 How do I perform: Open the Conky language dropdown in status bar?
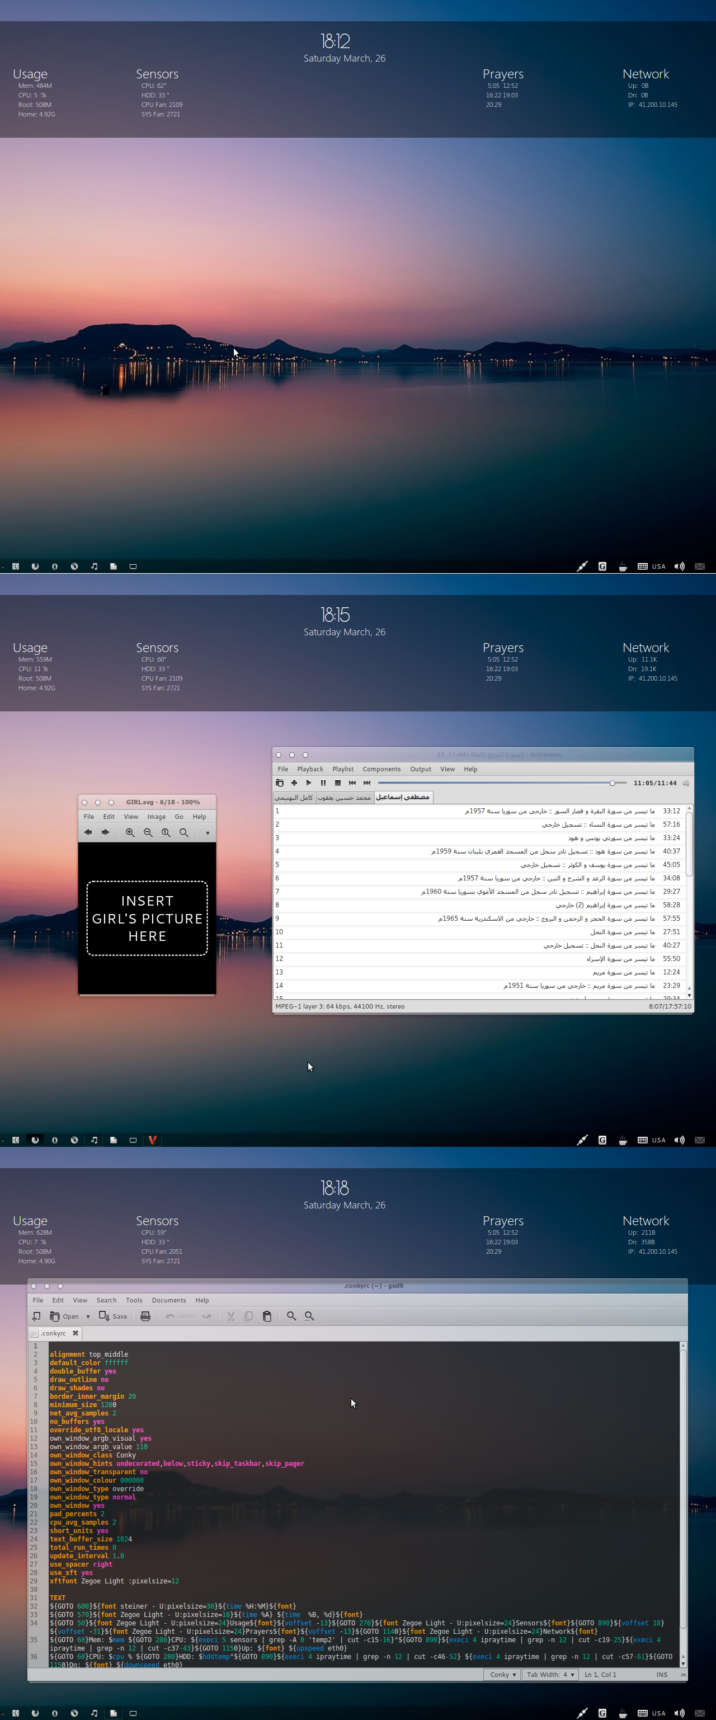(502, 1674)
